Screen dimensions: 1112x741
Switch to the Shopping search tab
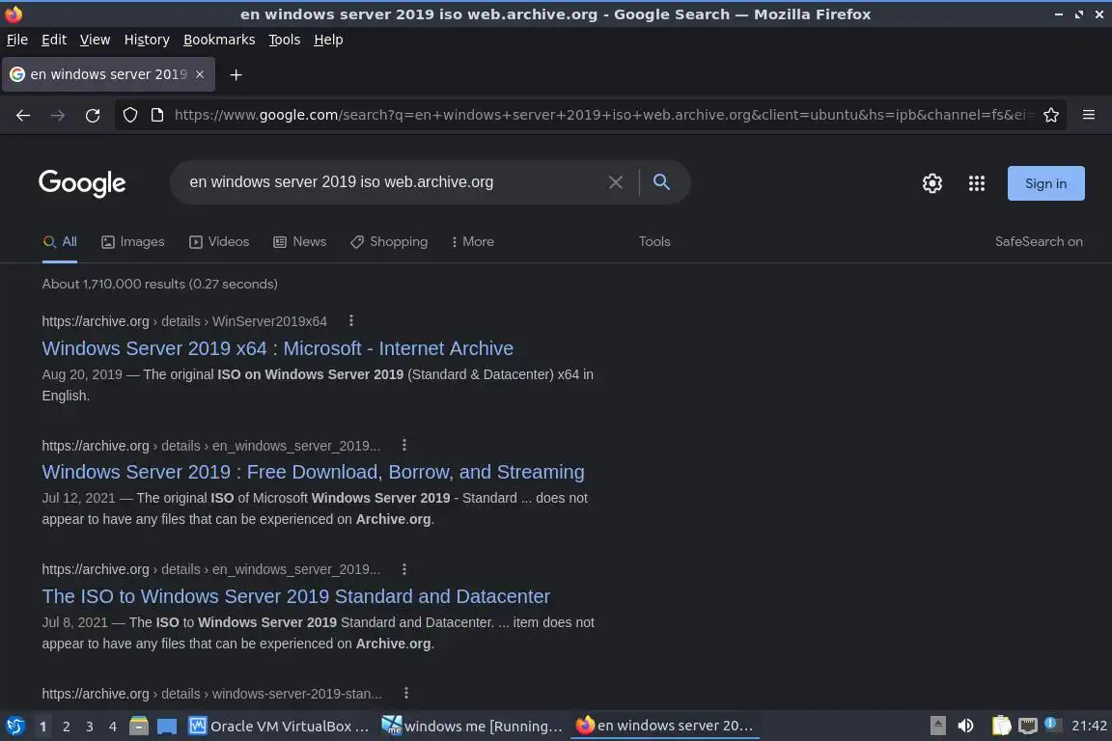pyautogui.click(x=389, y=242)
